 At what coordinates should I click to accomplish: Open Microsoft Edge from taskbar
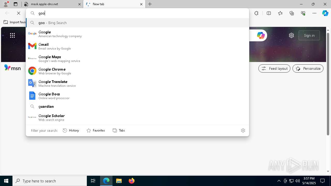pos(106,181)
